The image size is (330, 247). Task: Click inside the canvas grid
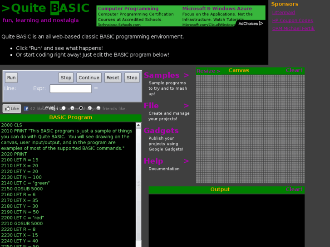(250, 129)
